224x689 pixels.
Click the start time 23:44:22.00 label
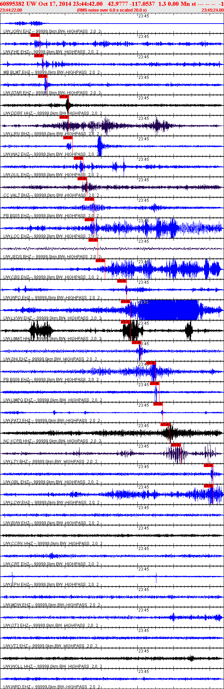tap(11, 10)
